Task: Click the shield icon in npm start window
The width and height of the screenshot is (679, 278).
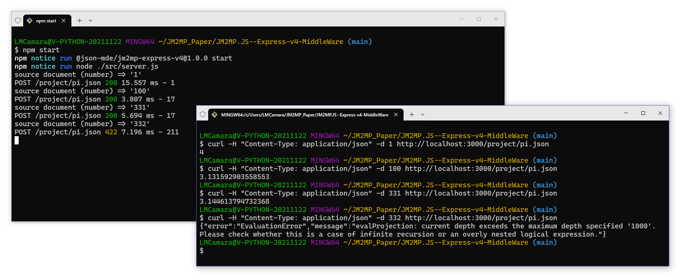Action: [x=18, y=21]
